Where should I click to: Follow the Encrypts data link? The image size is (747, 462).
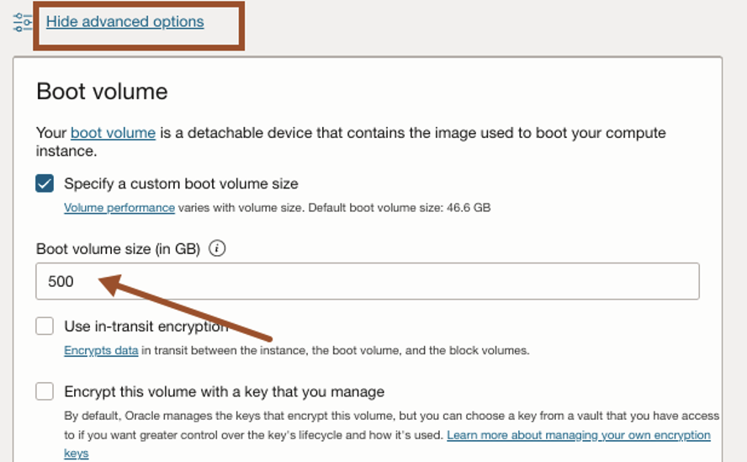click(101, 350)
